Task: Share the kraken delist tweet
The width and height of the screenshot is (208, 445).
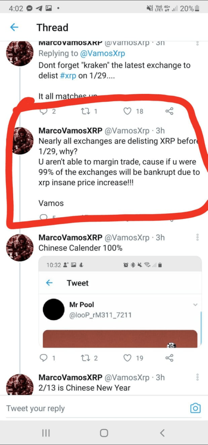Action: point(169,111)
